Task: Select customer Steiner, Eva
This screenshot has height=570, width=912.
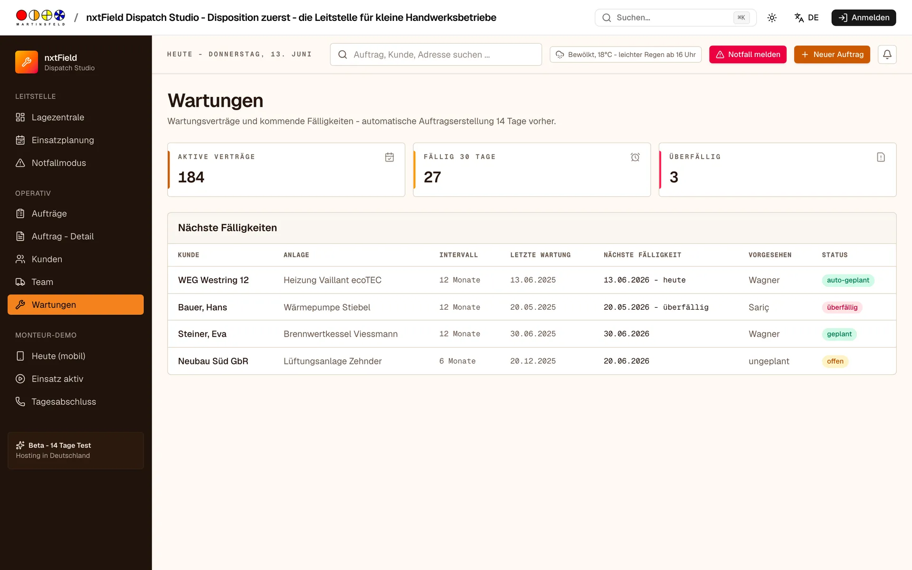Action: coord(202,334)
